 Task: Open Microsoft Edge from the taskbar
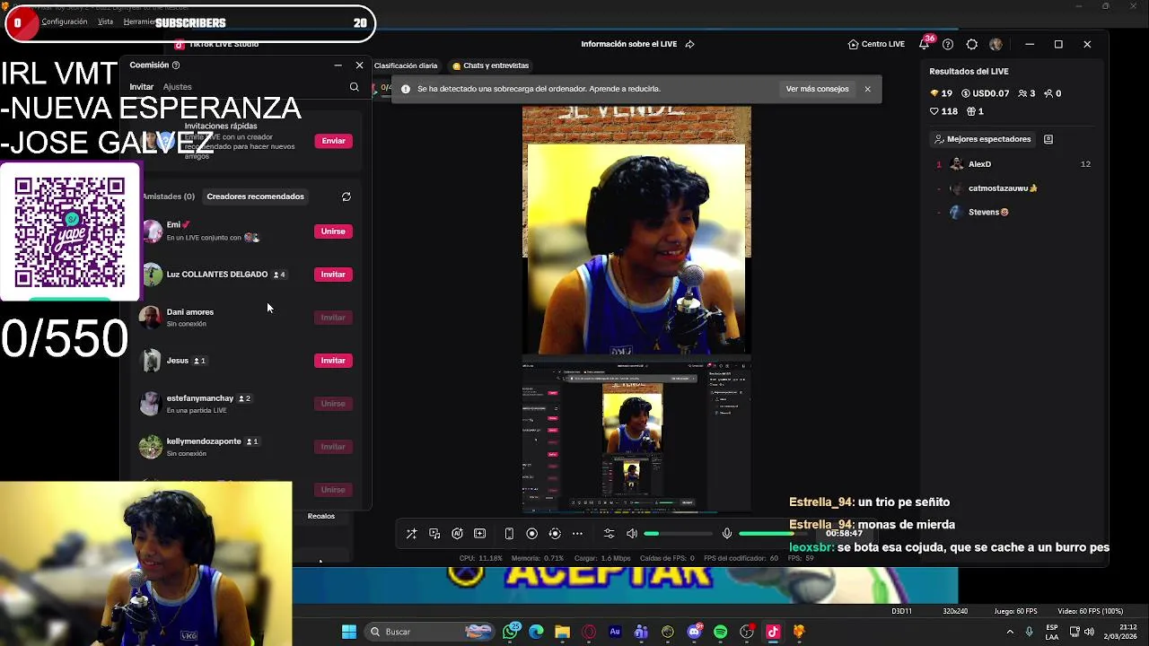pyautogui.click(x=537, y=632)
